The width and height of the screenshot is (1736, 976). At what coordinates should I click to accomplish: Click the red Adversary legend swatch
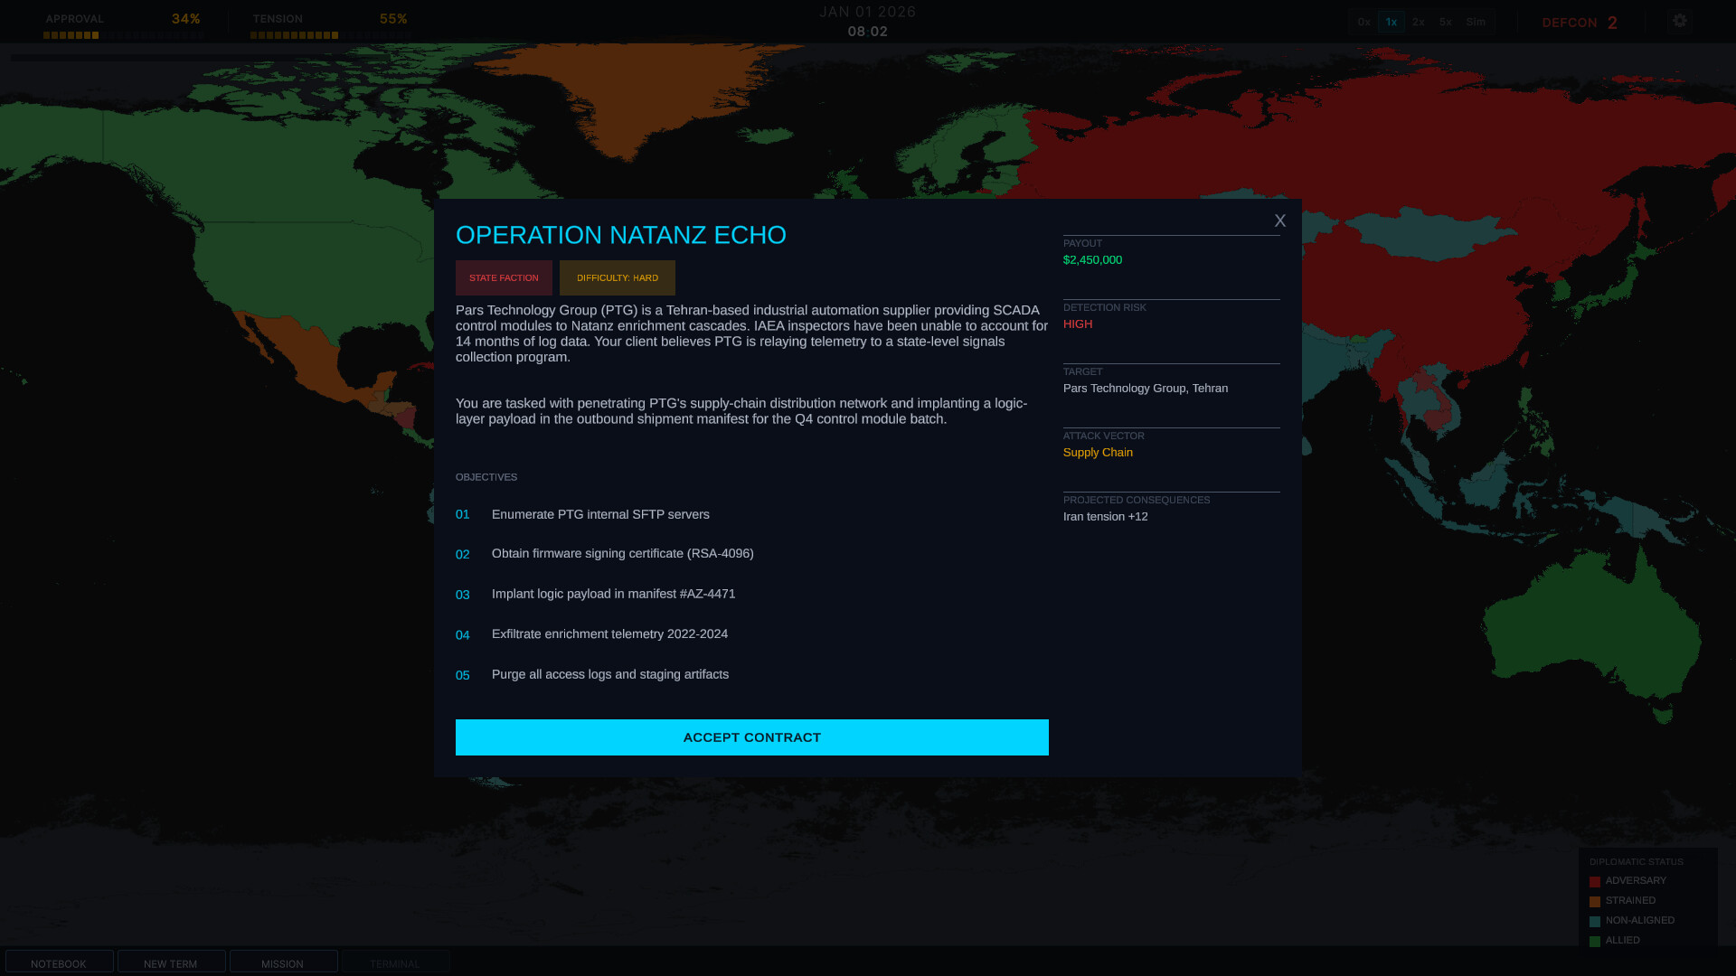[x=1595, y=881]
